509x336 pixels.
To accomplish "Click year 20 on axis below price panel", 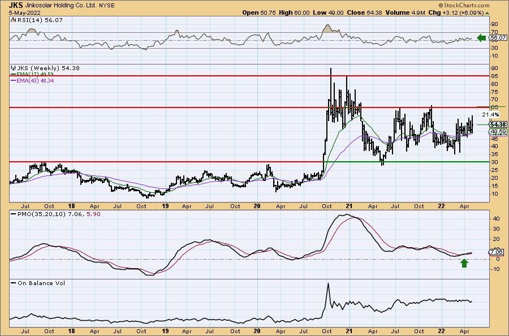I will tap(257, 206).
